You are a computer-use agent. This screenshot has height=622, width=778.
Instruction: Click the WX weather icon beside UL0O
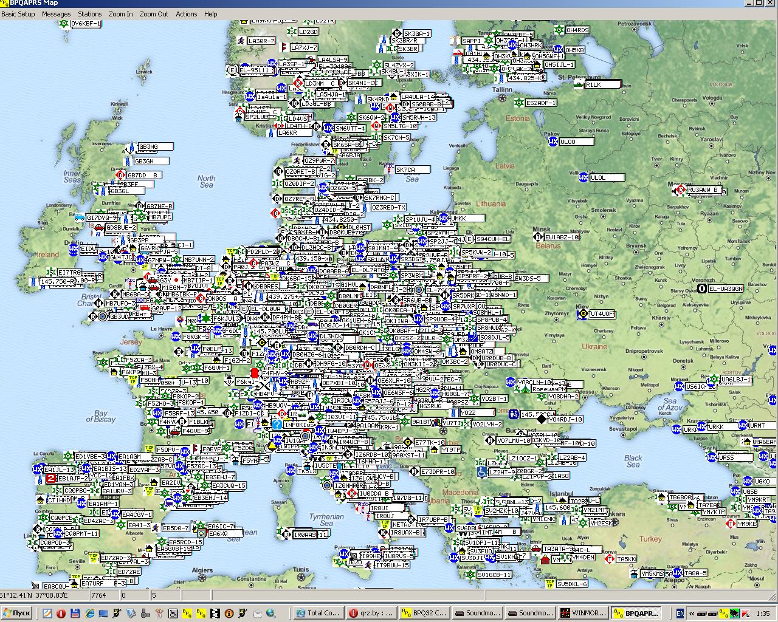coord(553,142)
